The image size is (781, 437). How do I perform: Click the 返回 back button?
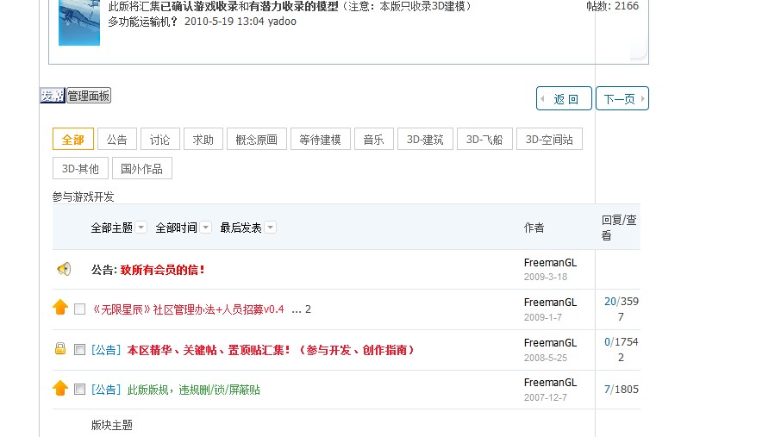tap(565, 99)
